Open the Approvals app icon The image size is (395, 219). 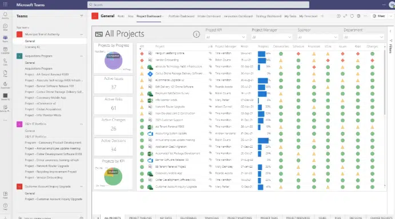click(5, 85)
